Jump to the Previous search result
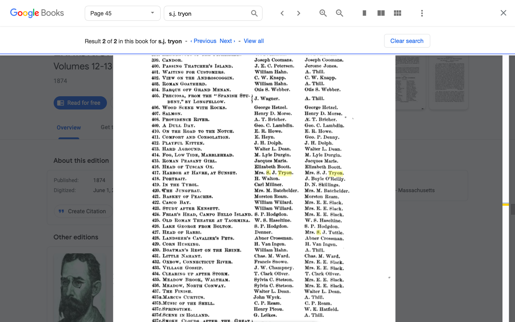The image size is (515, 322). tap(203, 41)
